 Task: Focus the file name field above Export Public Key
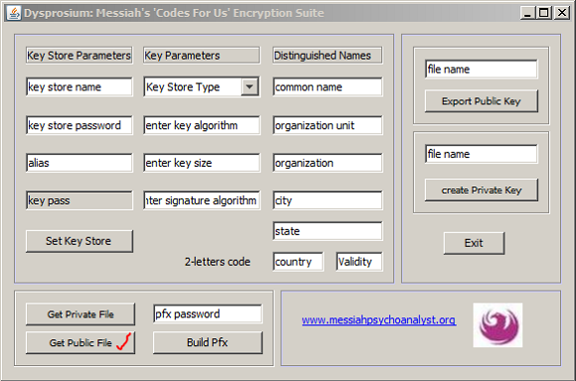click(x=482, y=69)
